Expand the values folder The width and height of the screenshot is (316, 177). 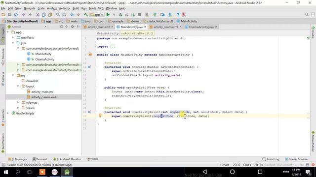18,108
